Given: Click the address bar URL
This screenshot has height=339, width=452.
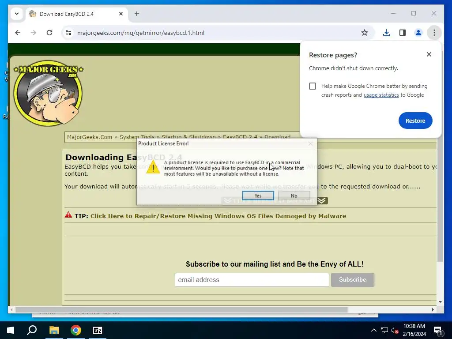Looking at the screenshot, I should 141,33.
